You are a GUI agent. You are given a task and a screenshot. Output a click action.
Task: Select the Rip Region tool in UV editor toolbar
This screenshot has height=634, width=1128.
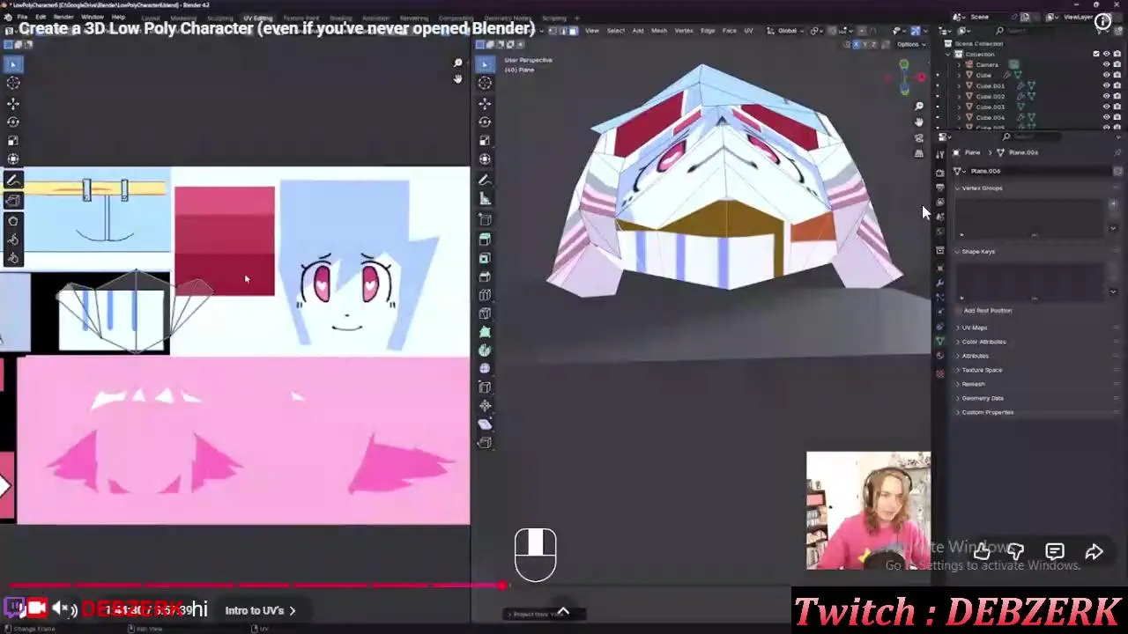point(13,201)
